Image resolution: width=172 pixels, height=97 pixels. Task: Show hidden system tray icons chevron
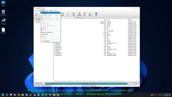(150, 95)
